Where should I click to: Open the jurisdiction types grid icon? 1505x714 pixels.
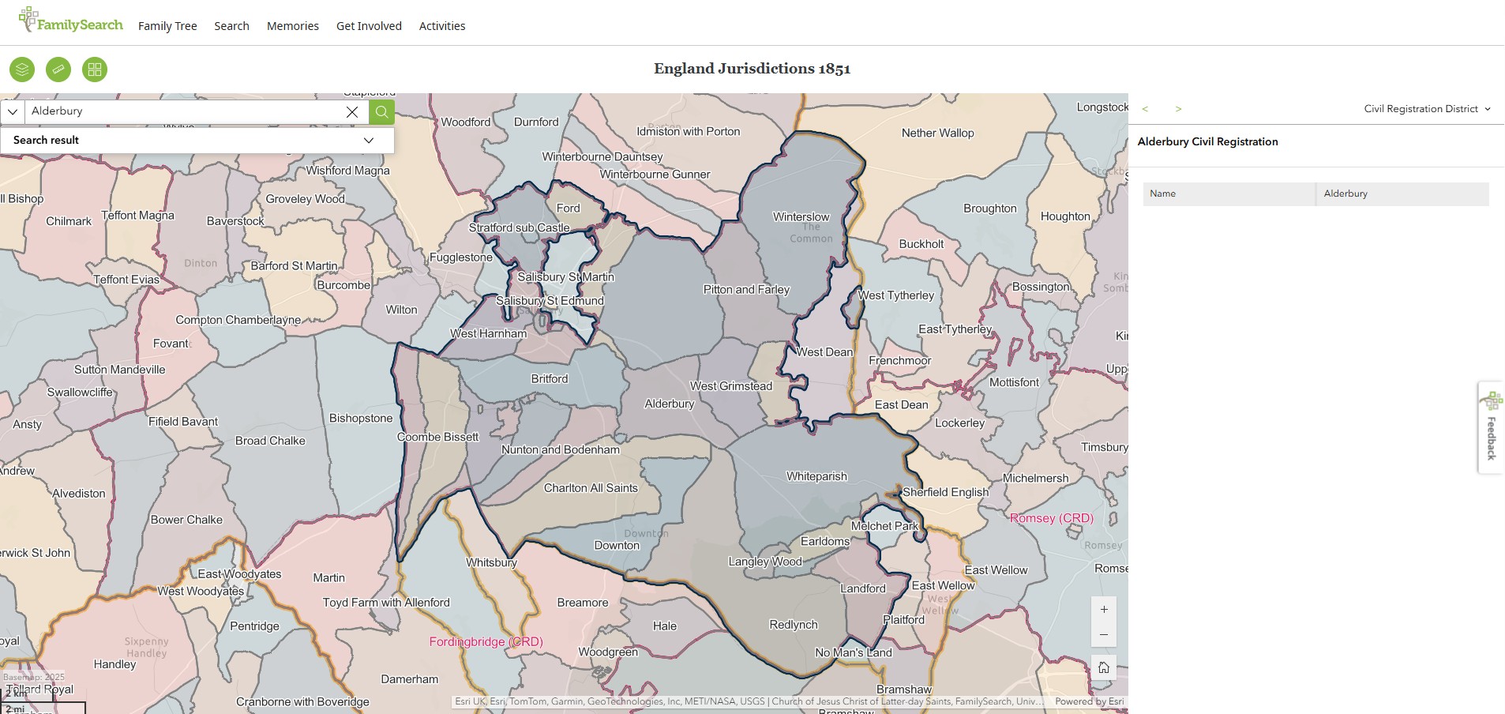95,70
